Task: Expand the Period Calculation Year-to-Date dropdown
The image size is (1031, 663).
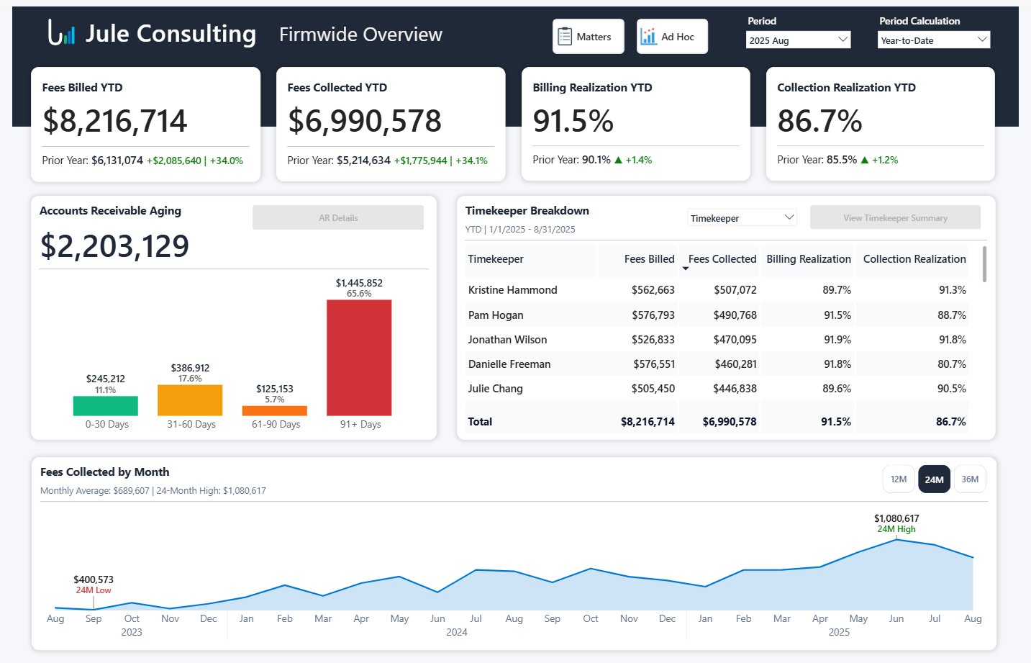Action: 934,40
